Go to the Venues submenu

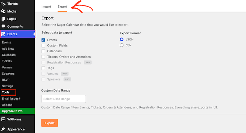(x=7, y=67)
